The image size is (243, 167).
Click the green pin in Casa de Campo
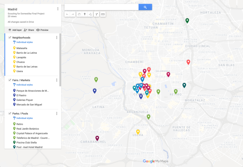96,79
